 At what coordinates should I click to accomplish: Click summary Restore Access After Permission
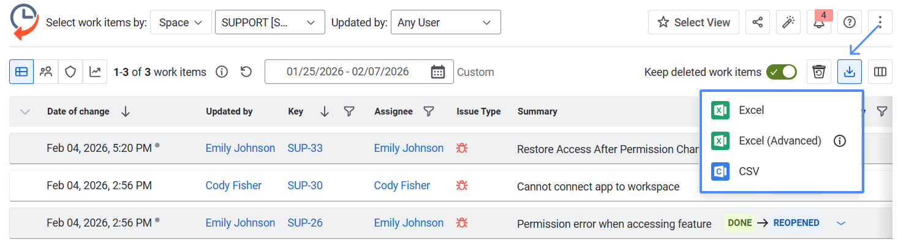tap(608, 149)
